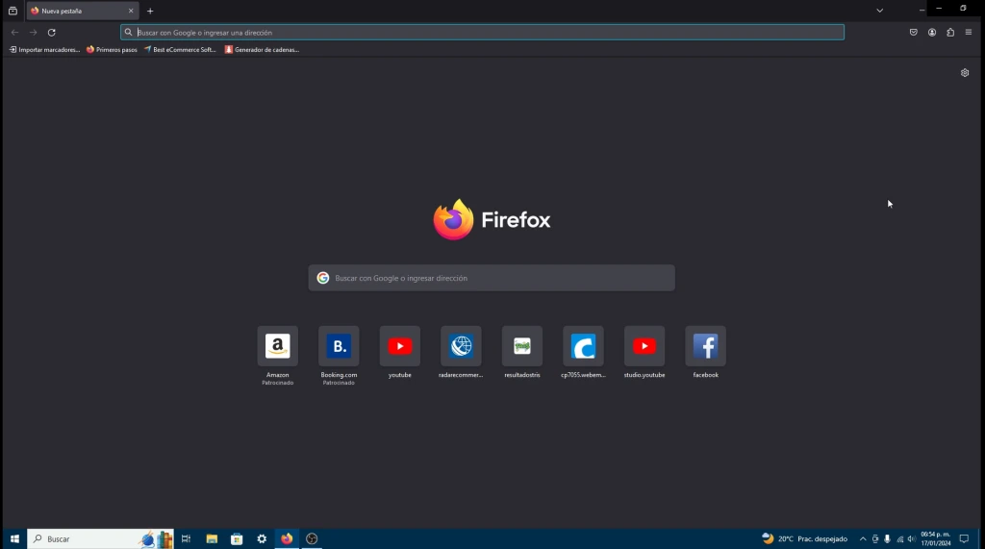Click the Firefox taskbar icon
The image size is (985, 549).
pos(287,539)
